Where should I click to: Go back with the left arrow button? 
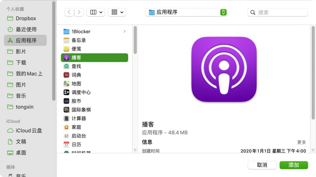[x=69, y=12]
